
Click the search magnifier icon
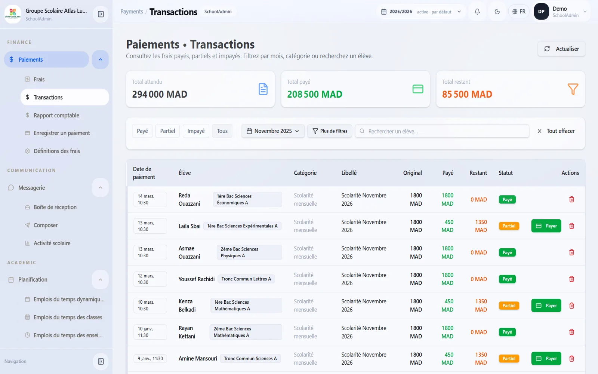tap(362, 131)
